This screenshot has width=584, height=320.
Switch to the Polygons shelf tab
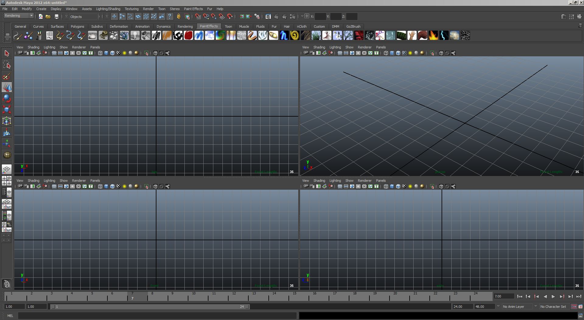coord(77,26)
